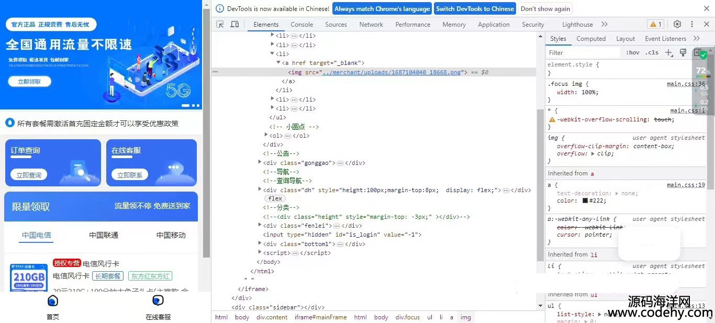Click the 立即领取 banner button
The height and width of the screenshot is (323, 715).
click(x=30, y=82)
